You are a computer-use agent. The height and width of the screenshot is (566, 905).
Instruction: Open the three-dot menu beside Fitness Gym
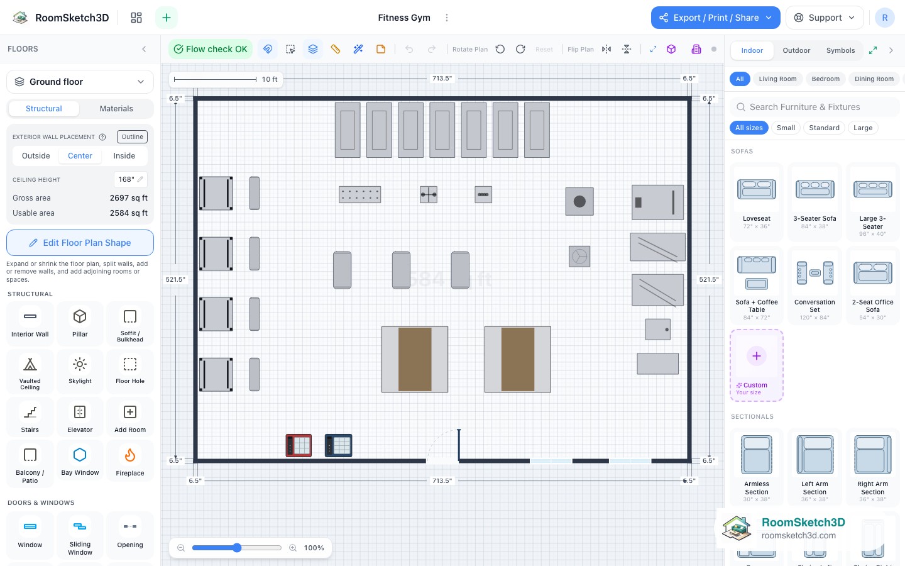pyautogui.click(x=447, y=18)
